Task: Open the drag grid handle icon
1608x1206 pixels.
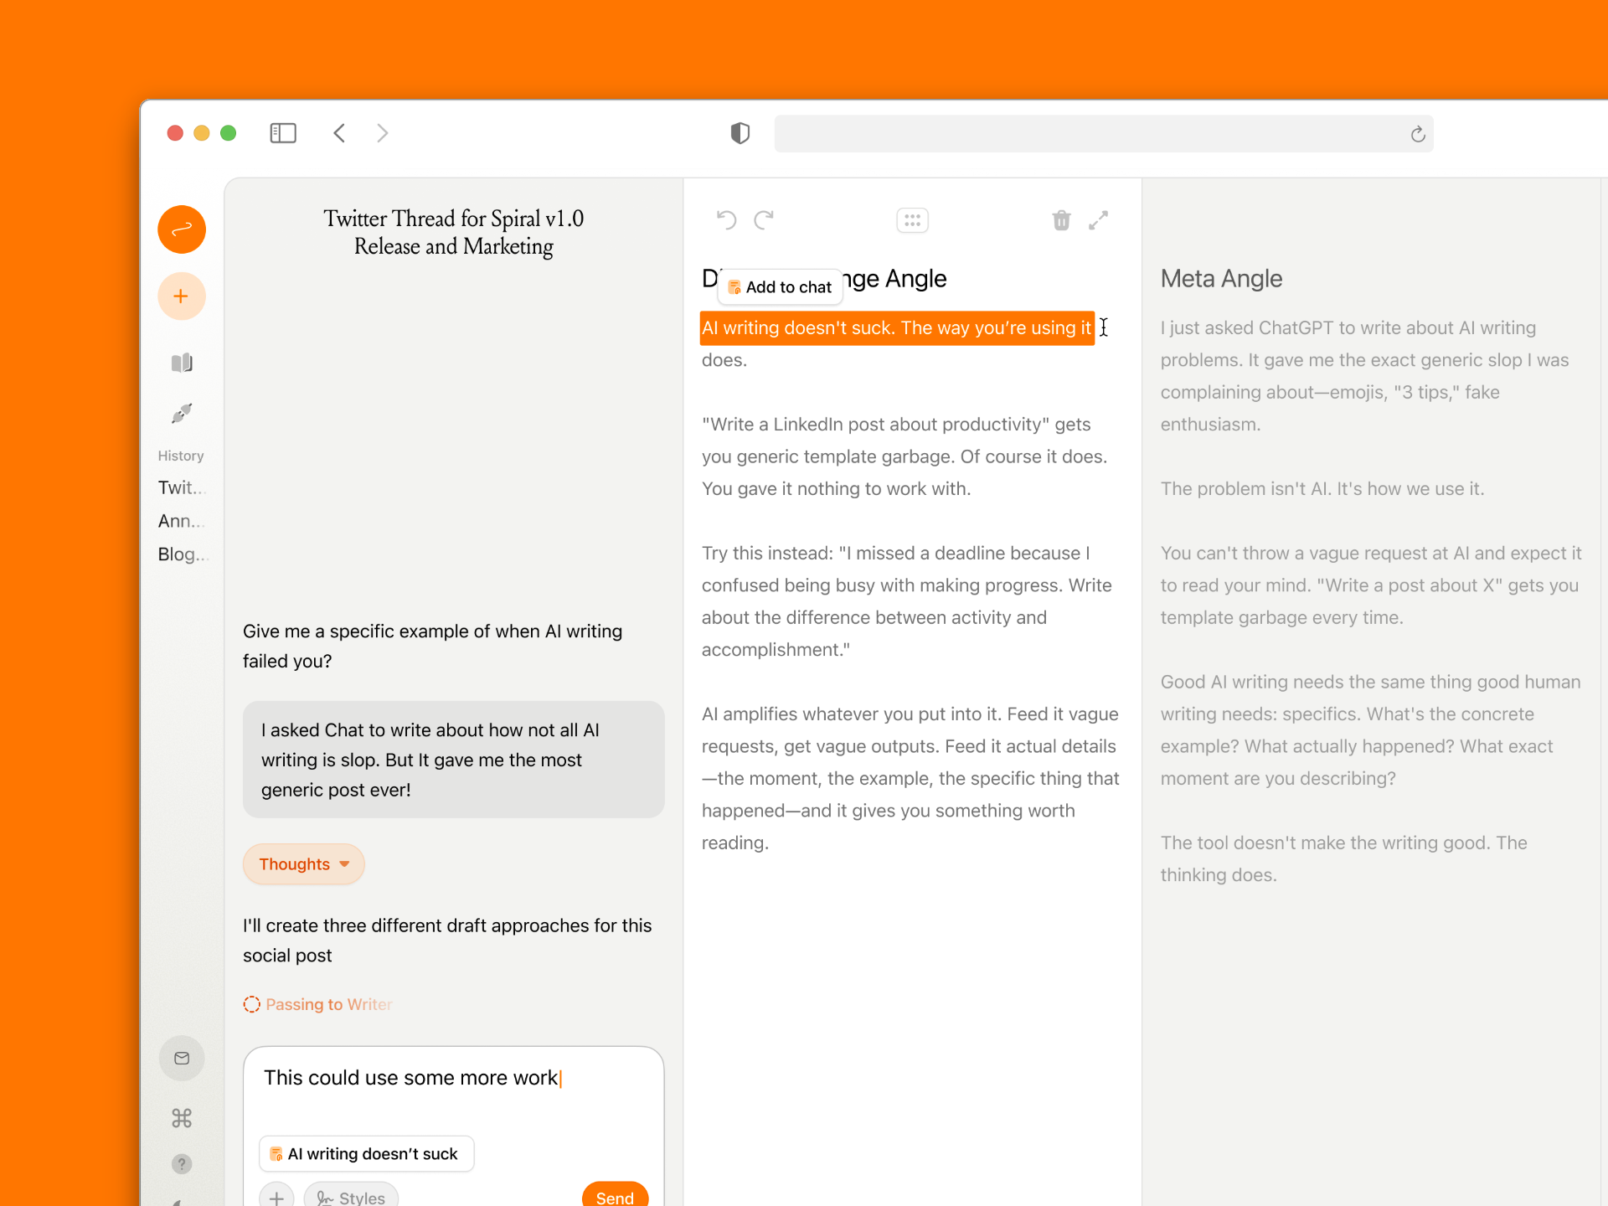Action: [912, 220]
